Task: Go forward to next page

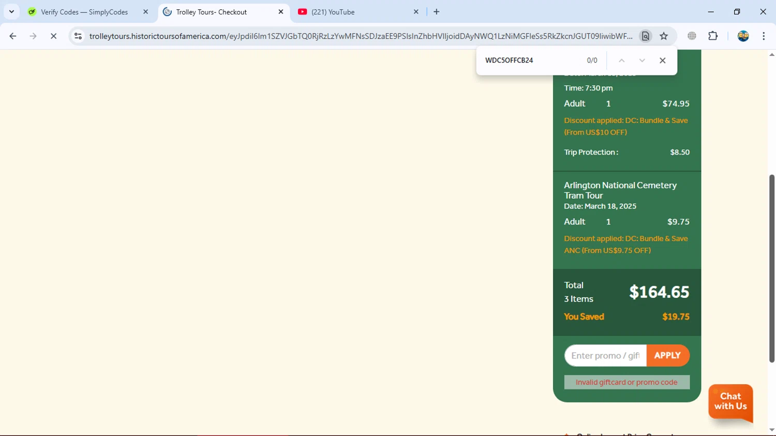Action: 33,36
